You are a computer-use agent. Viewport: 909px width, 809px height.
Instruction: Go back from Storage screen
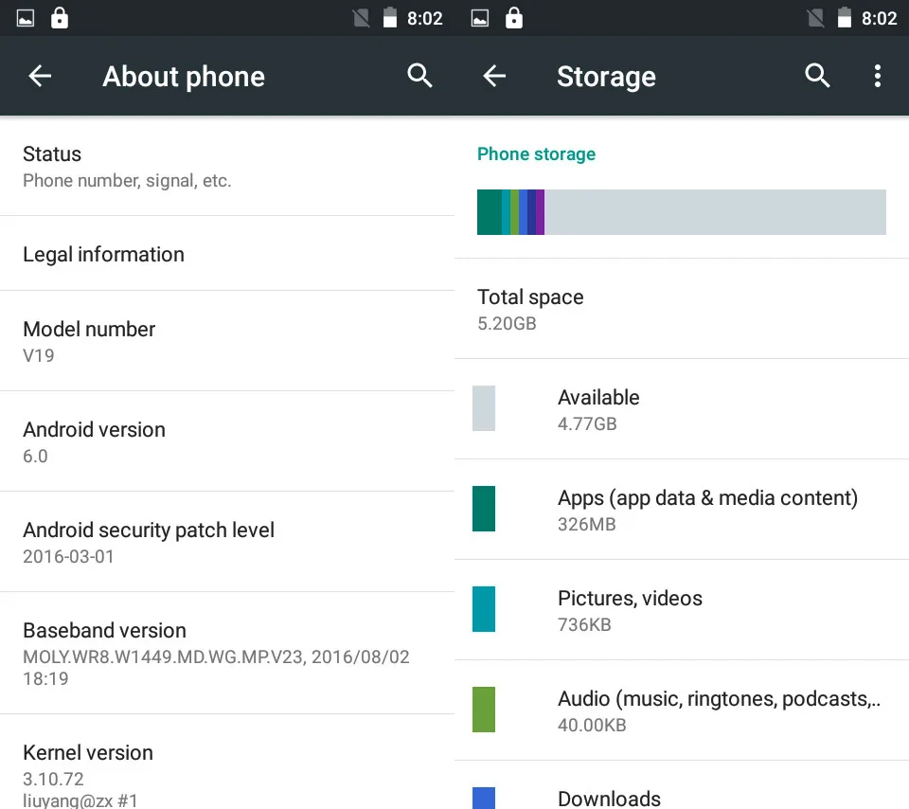[494, 76]
